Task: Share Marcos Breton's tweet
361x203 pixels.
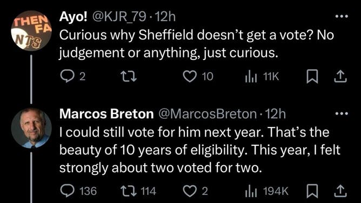Action: pyautogui.click(x=340, y=192)
